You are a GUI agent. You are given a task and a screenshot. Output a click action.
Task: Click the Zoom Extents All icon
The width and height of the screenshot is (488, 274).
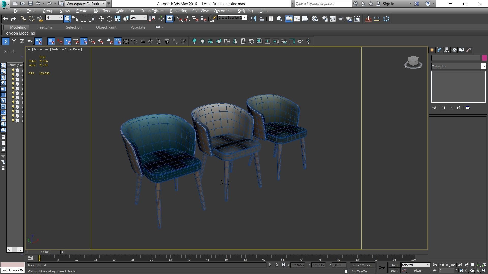[x=484, y=265]
